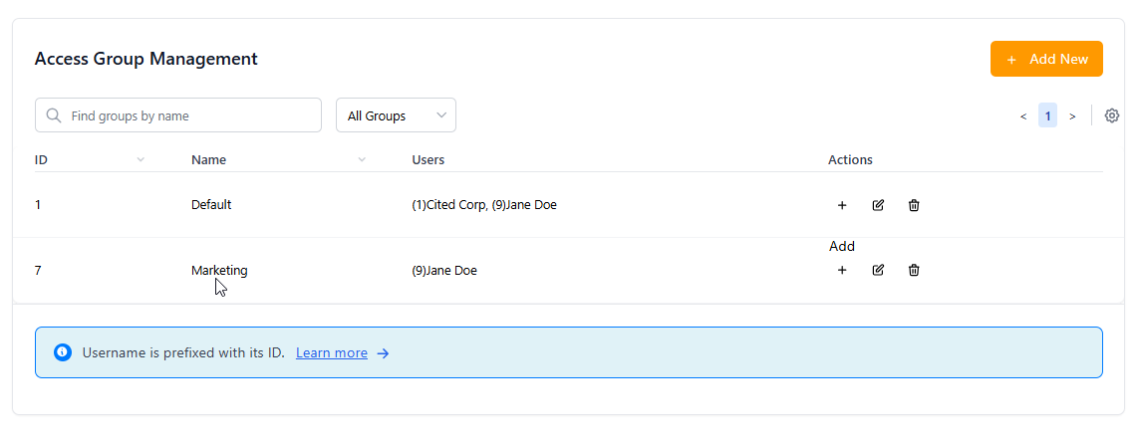Click the search magnifier icon
Screen dimensions: 1140x446
pyautogui.click(x=55, y=115)
